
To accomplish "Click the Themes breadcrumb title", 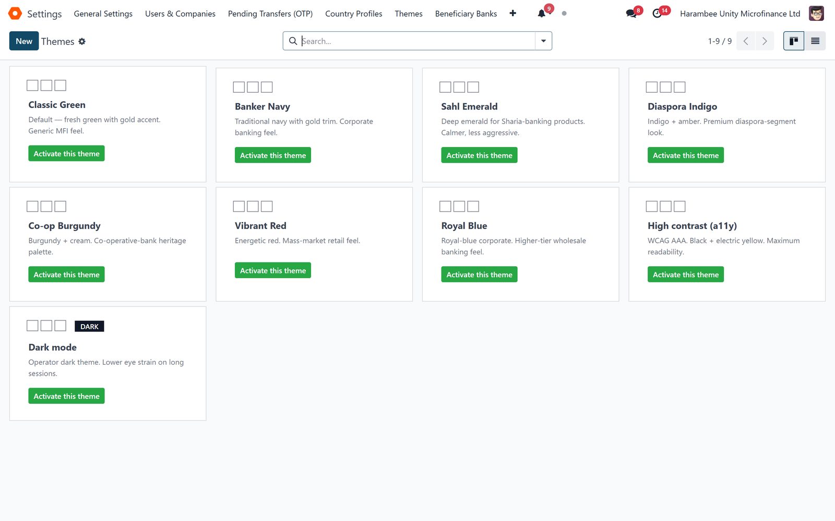I will point(57,41).
